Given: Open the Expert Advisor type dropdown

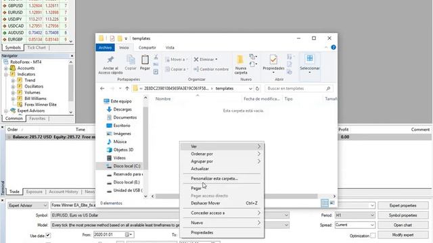Looking at the screenshot, I should 45,205.
